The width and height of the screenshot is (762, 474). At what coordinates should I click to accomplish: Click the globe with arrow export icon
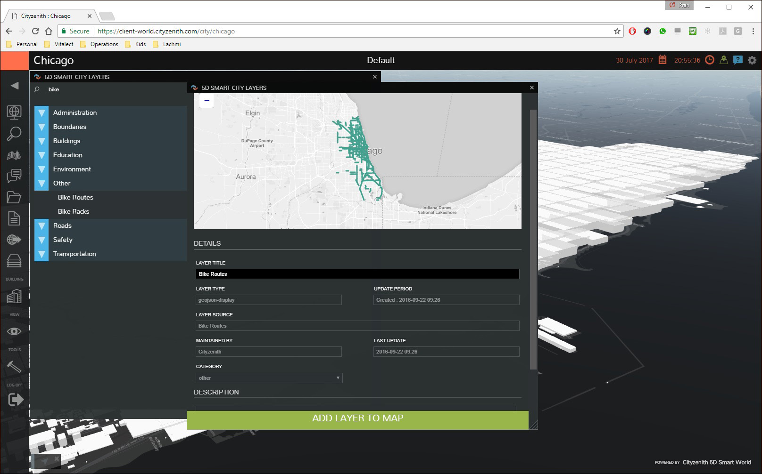(14, 240)
